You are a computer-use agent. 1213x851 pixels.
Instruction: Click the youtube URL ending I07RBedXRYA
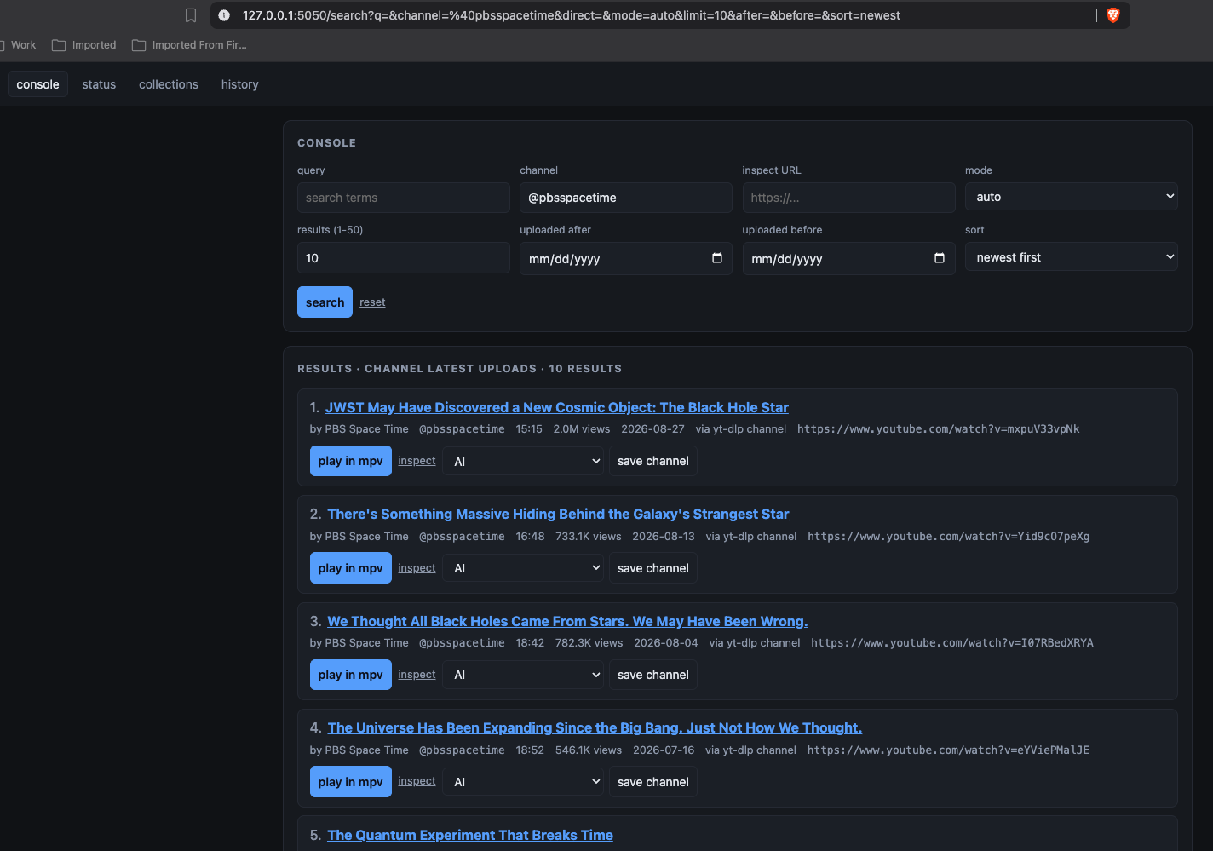[x=951, y=643]
